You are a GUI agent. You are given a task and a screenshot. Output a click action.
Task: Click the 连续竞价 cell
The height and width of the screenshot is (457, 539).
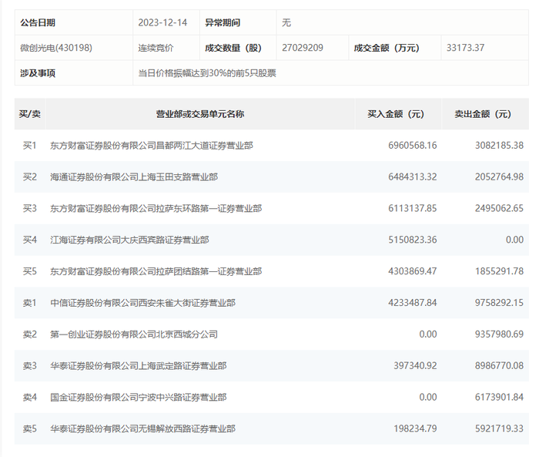(156, 48)
